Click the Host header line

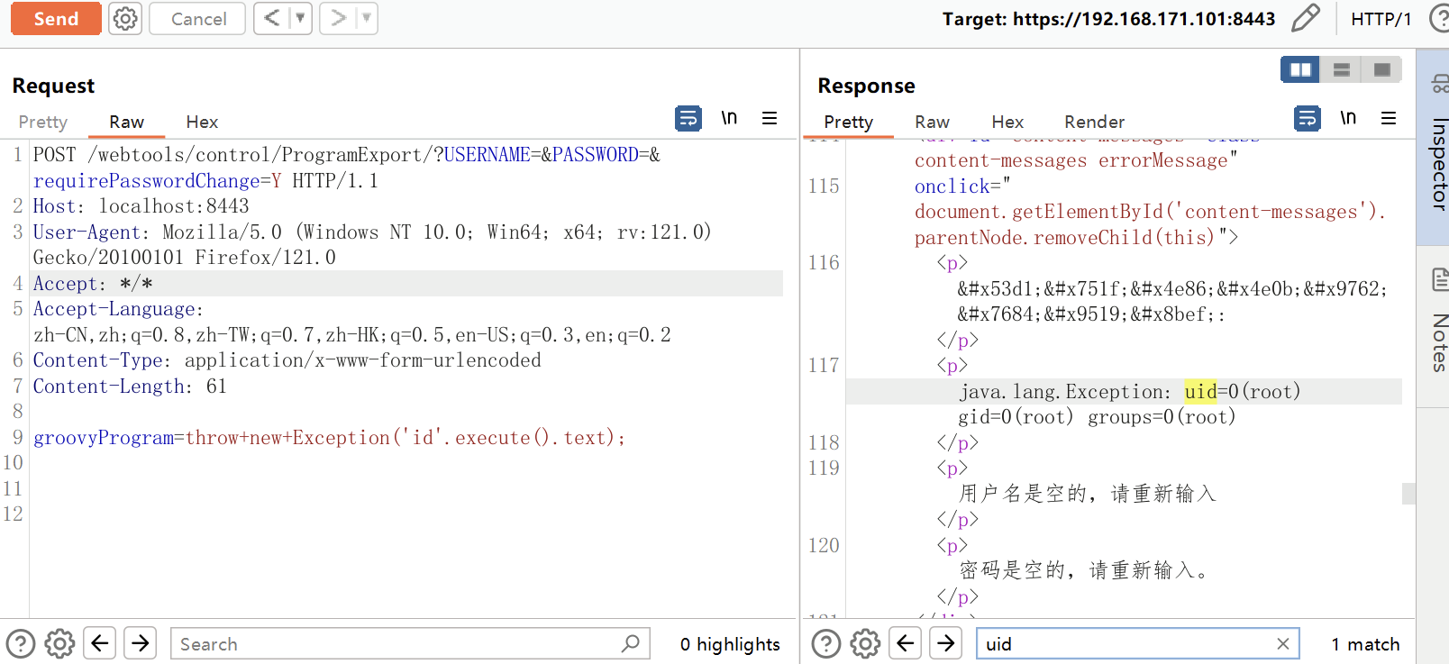click(x=141, y=206)
